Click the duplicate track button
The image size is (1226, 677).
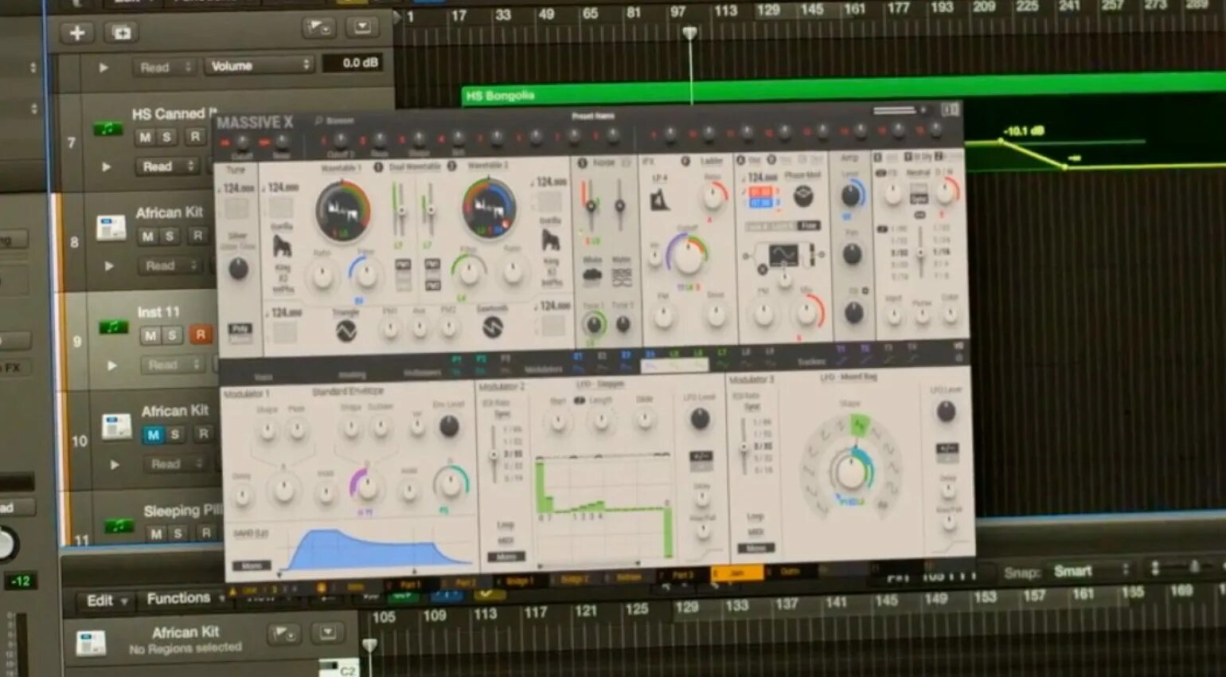(122, 33)
